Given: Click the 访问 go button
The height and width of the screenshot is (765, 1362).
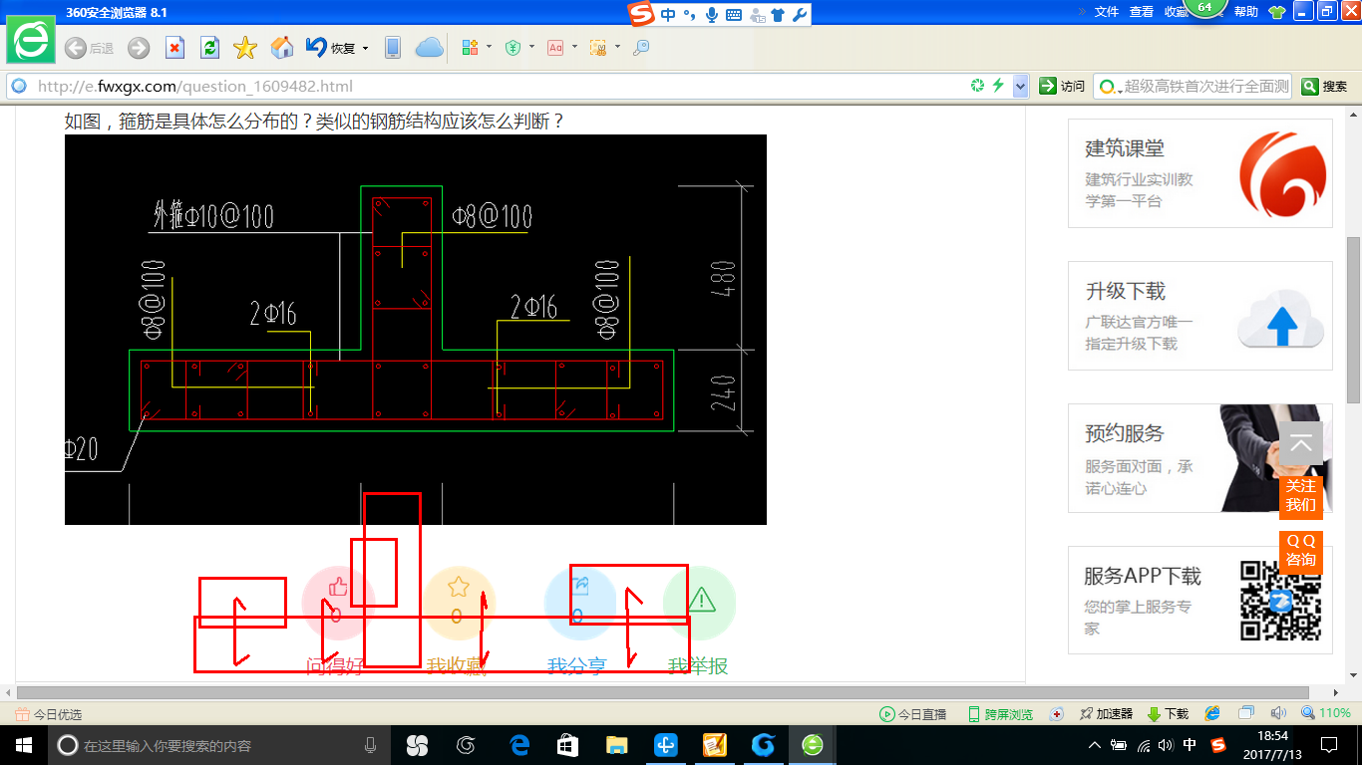Looking at the screenshot, I should click(x=1062, y=87).
